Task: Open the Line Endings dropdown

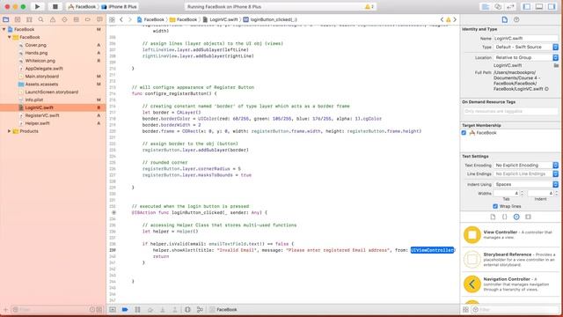Action: pos(526,174)
